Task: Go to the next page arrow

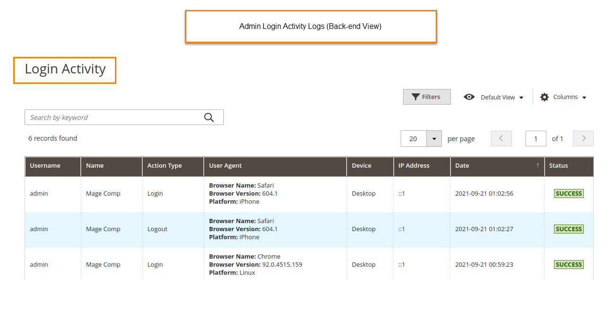Action: click(x=583, y=138)
